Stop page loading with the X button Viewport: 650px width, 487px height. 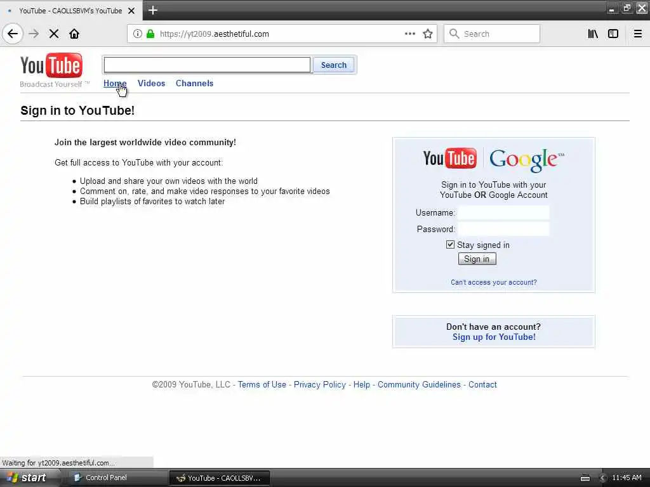pyautogui.click(x=54, y=34)
